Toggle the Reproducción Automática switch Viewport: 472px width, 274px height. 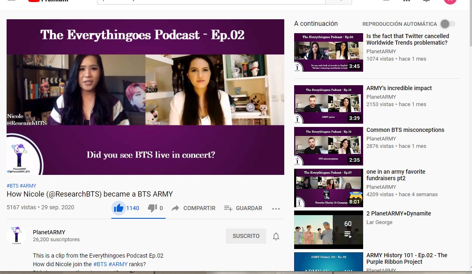tap(448, 24)
